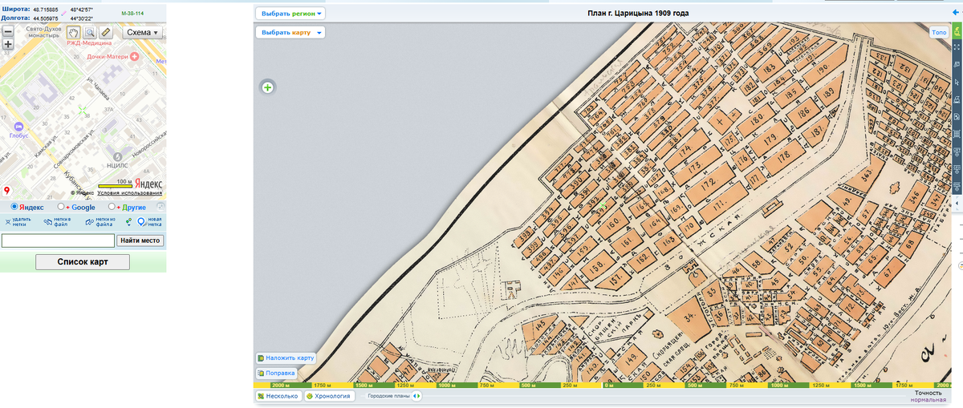This screenshot has width=963, height=408.
Task: Add a новая метка marker
Action: [x=149, y=222]
